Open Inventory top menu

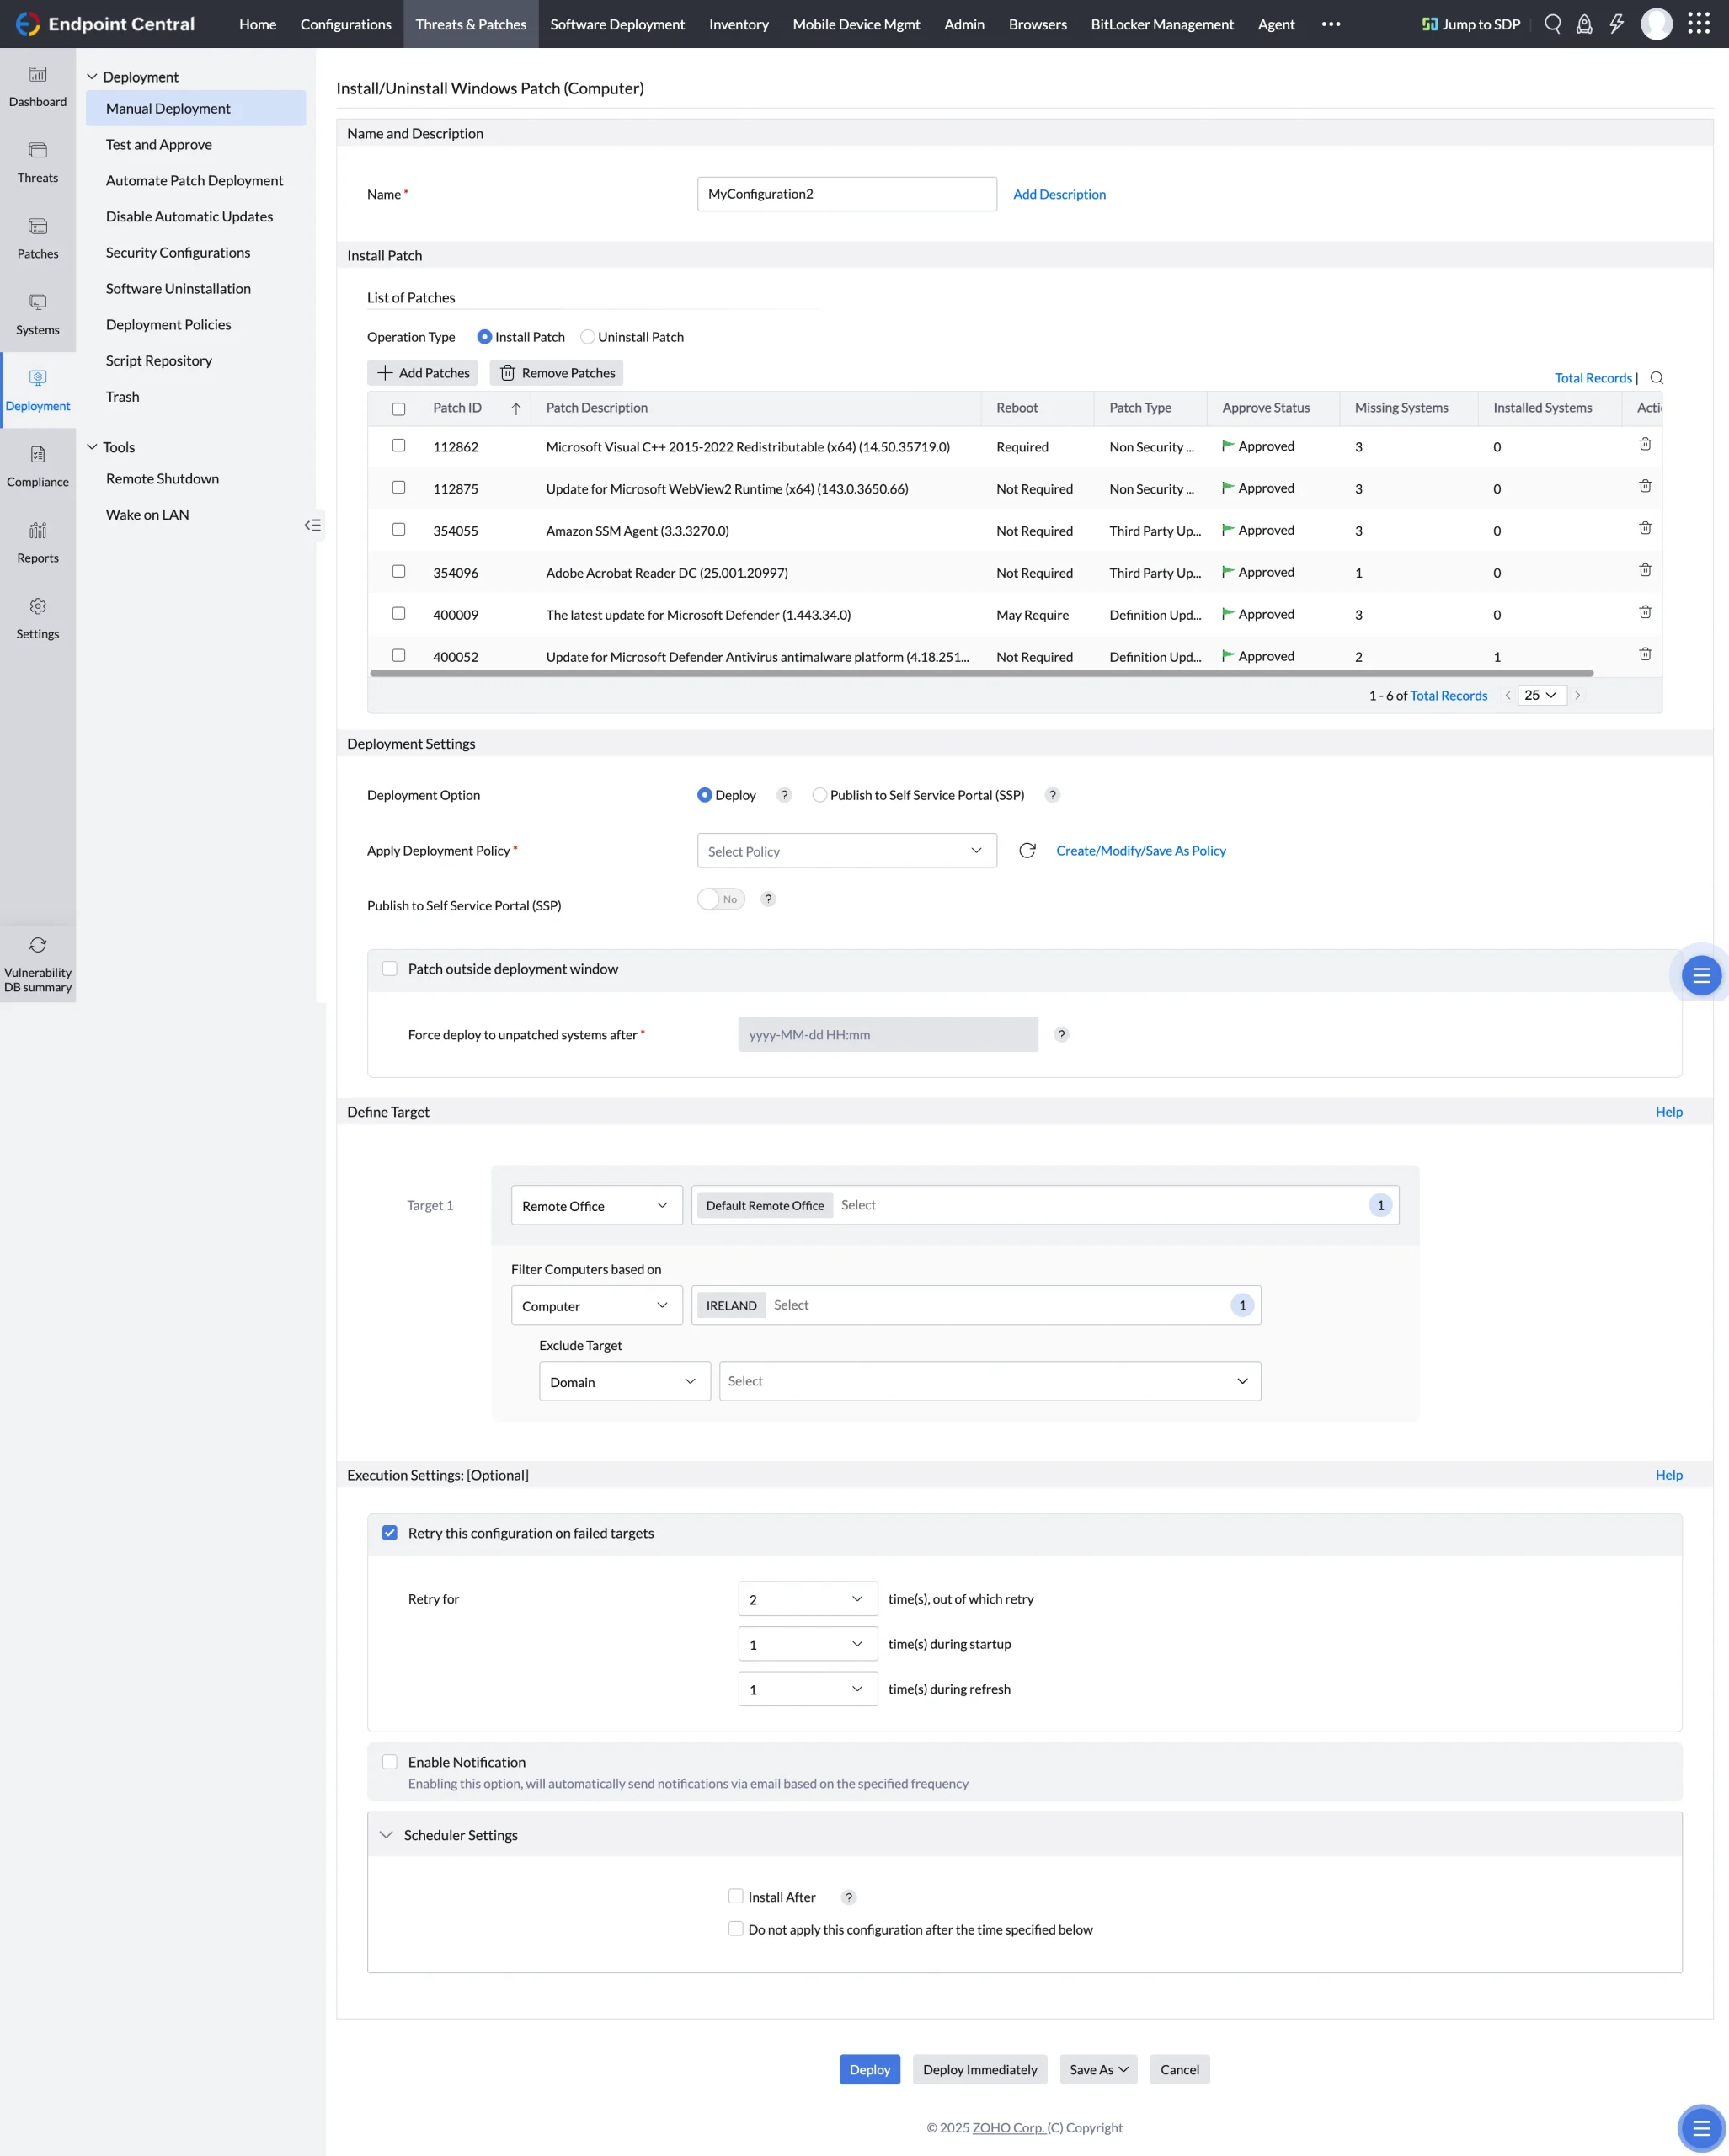[739, 24]
